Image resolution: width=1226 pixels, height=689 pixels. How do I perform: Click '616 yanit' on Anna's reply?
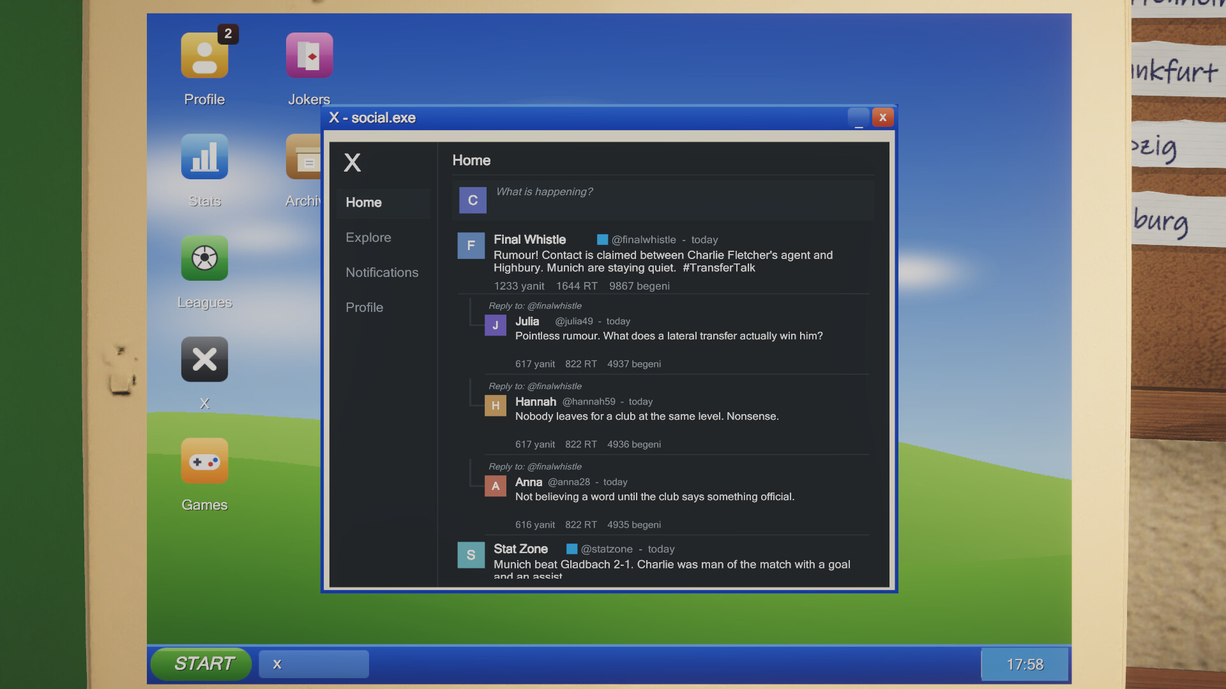tap(535, 525)
